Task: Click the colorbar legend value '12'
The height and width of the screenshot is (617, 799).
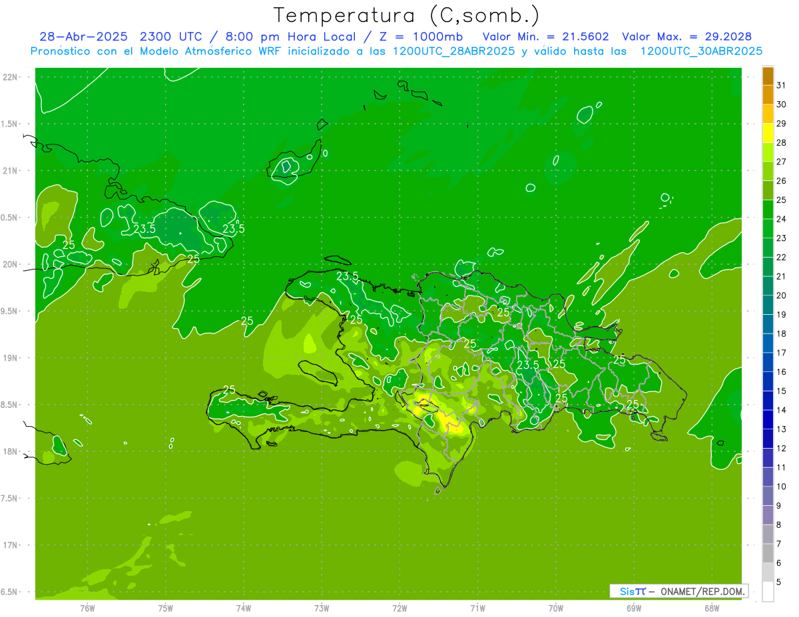Action: (782, 448)
